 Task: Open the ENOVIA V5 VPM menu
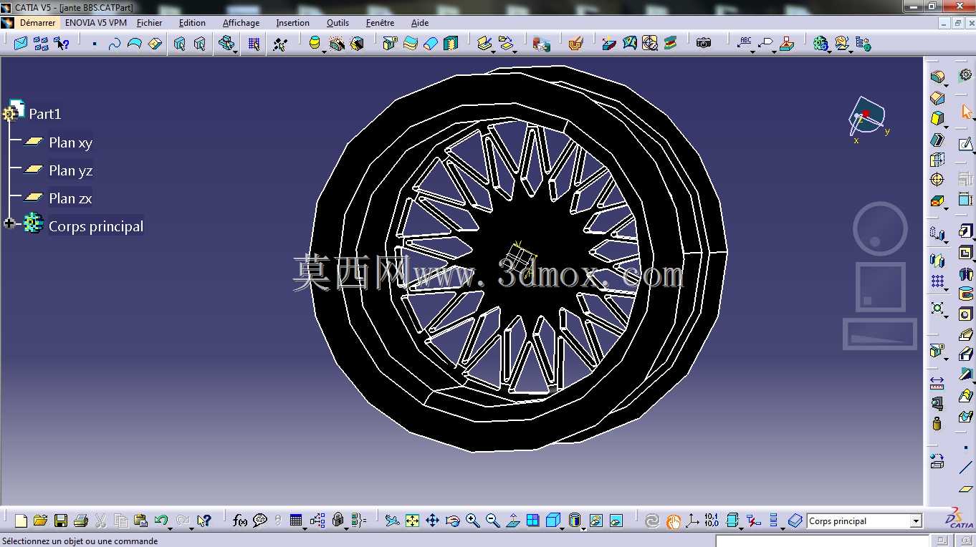(x=96, y=23)
